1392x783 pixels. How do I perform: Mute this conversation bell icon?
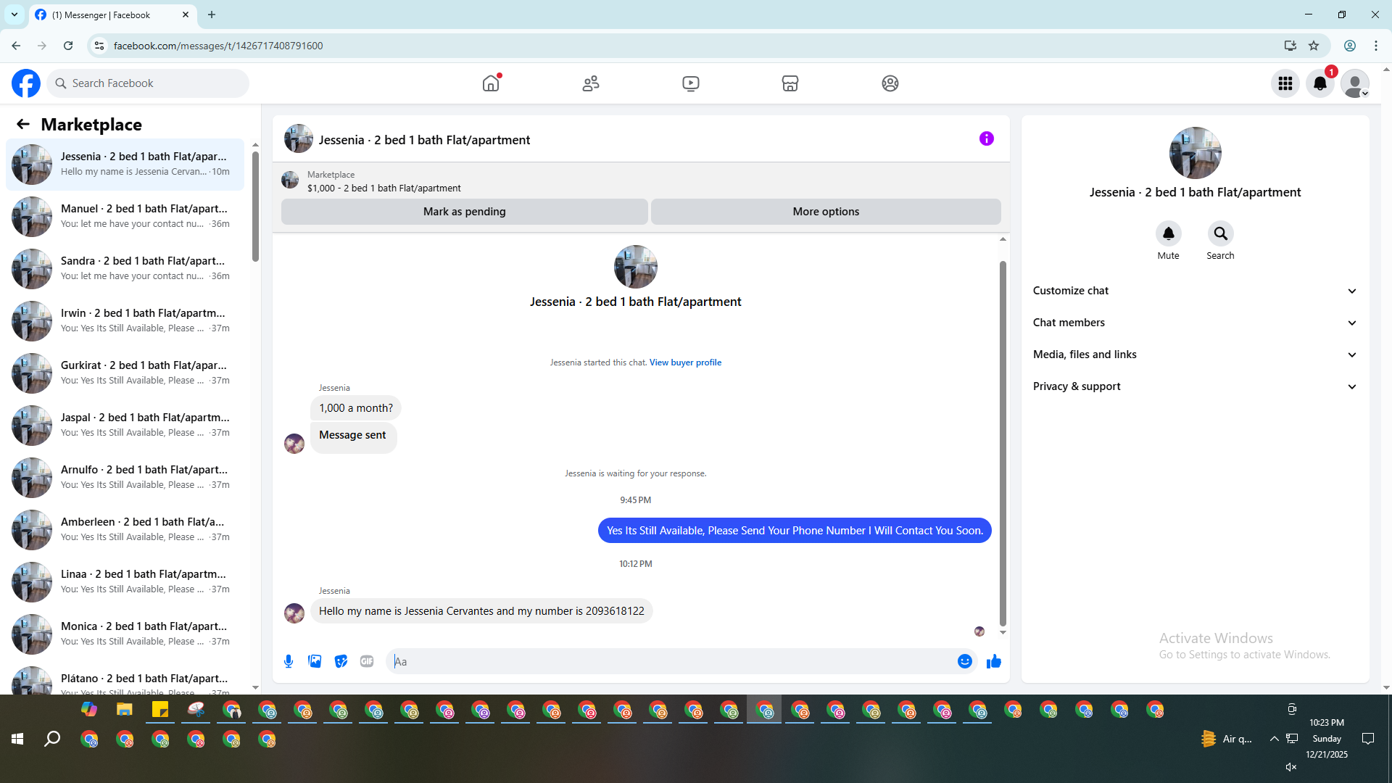pos(1169,233)
